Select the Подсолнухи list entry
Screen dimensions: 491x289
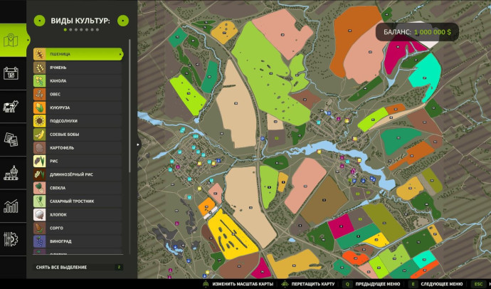[78, 121]
